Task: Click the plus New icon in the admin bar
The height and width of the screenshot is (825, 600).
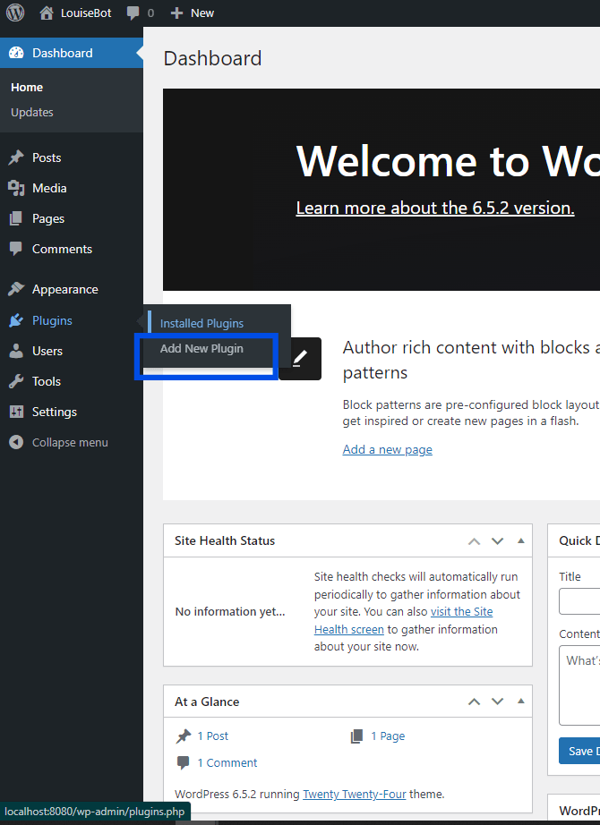Action: 176,13
